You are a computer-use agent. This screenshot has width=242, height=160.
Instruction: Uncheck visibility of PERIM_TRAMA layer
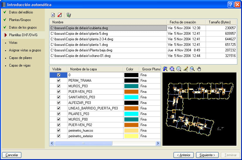[59, 81]
